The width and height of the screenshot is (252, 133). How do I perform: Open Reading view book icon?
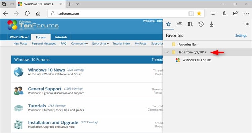(191, 13)
